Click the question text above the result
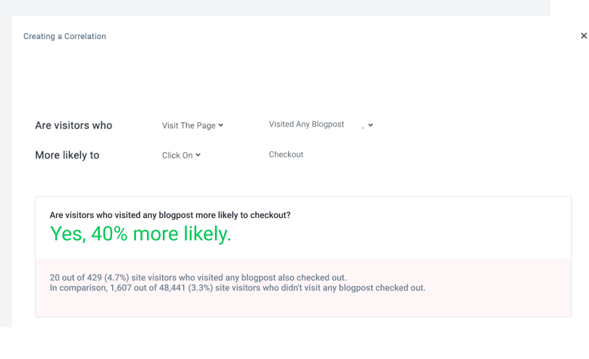This screenshot has width=589, height=359. point(170,215)
